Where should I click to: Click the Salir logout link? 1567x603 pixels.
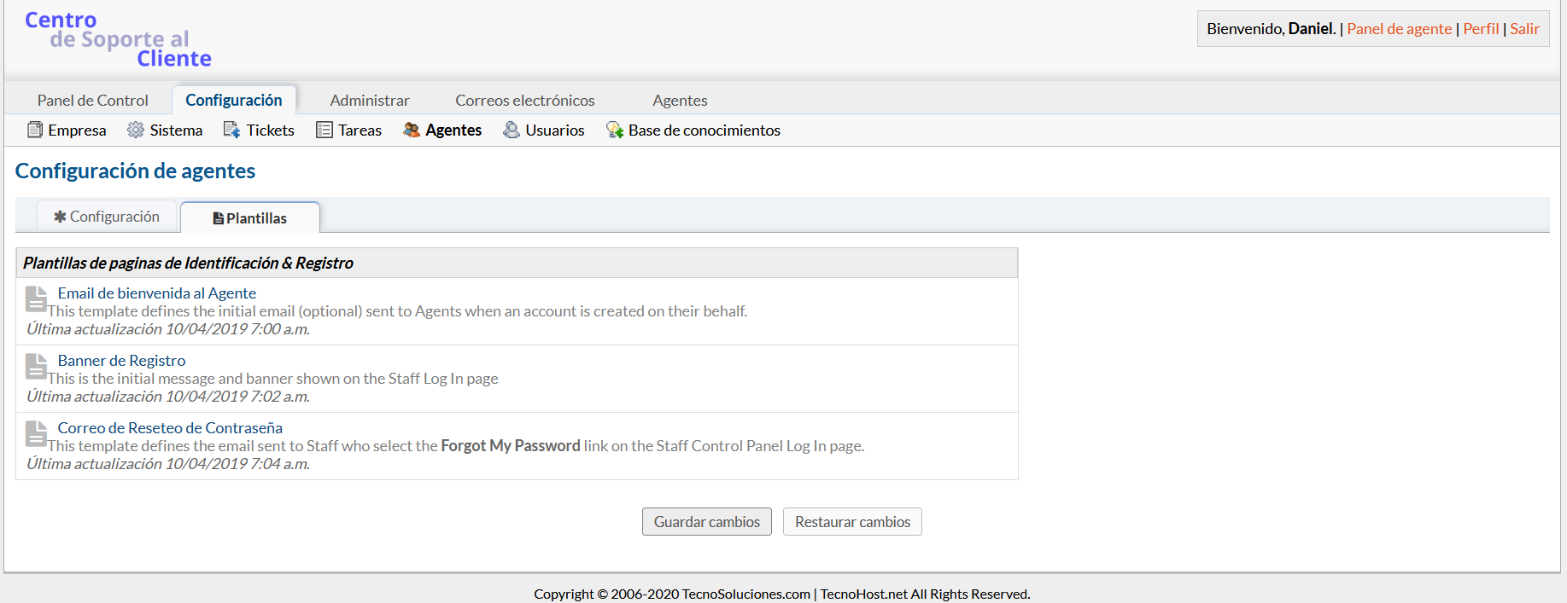pos(1524,28)
